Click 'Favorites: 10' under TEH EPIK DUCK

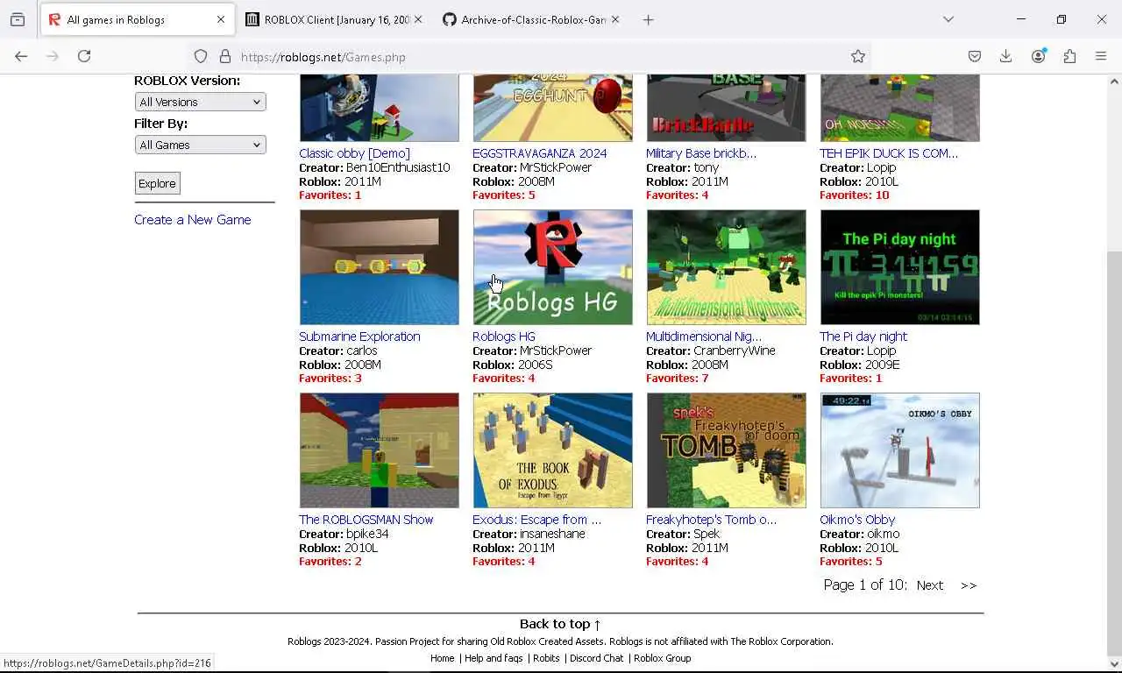click(855, 195)
